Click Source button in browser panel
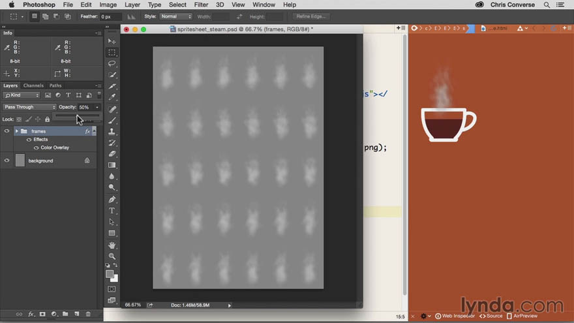This screenshot has width=574, height=323. tap(491, 316)
